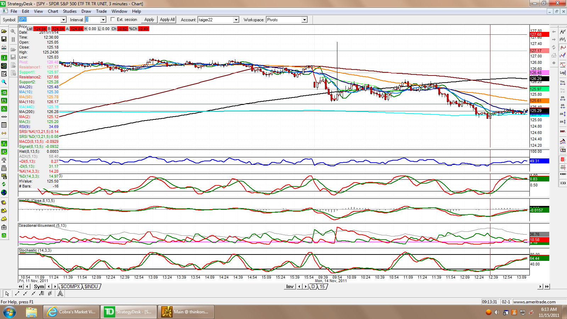567x319 pixels.
Task: Click the Interval input field
Action: coord(93,20)
